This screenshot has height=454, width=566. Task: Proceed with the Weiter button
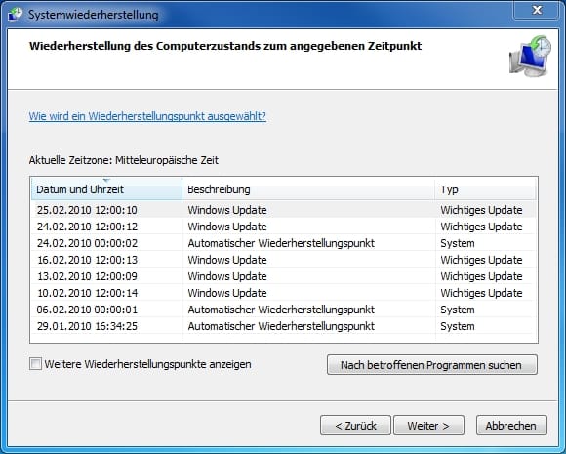pyautogui.click(x=428, y=426)
